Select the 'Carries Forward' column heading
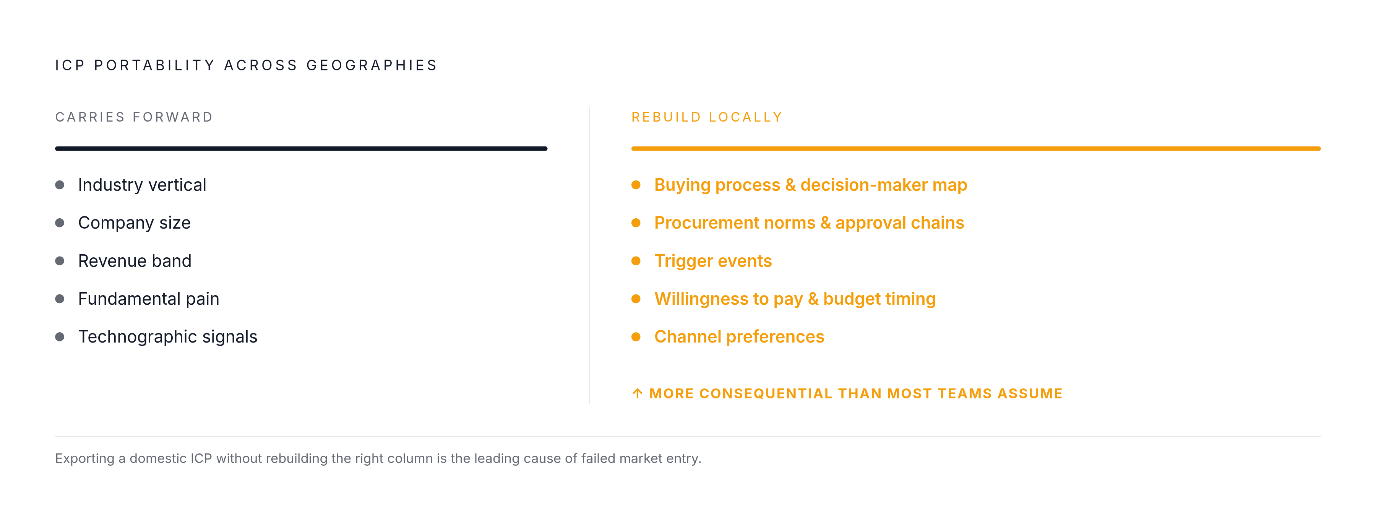 coord(134,117)
